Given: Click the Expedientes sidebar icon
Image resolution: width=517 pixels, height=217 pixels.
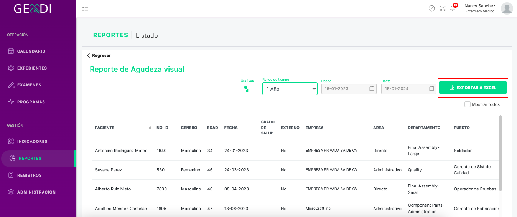Looking at the screenshot, I should coord(11,68).
